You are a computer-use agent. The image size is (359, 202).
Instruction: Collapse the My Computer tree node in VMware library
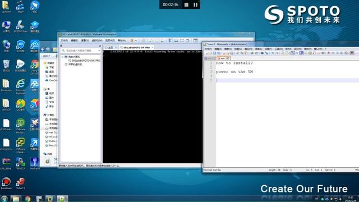62,57
